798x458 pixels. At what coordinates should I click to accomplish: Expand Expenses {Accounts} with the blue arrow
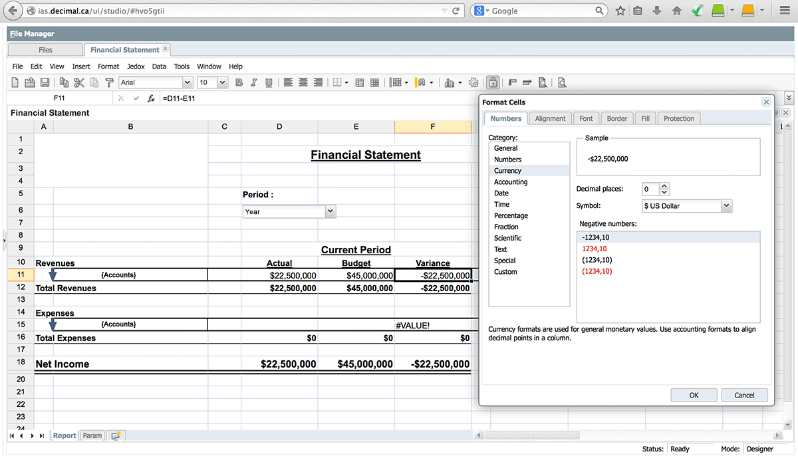point(53,324)
